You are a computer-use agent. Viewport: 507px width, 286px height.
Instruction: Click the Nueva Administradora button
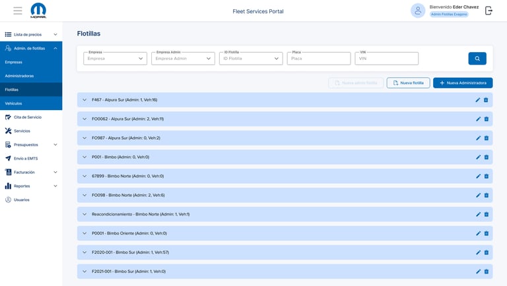pyautogui.click(x=463, y=83)
